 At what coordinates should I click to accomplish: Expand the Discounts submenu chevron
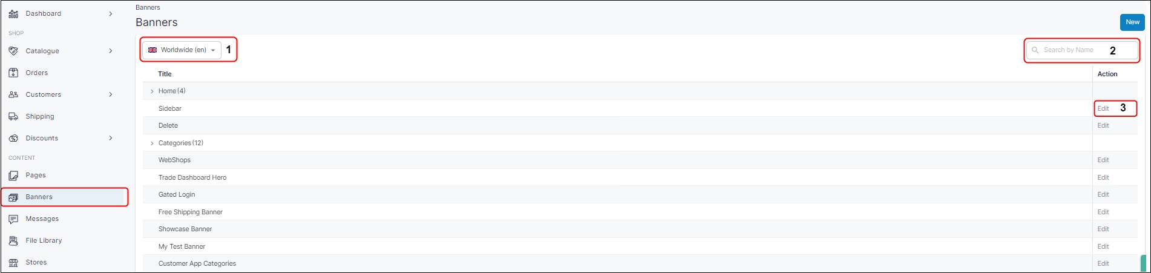(111, 138)
